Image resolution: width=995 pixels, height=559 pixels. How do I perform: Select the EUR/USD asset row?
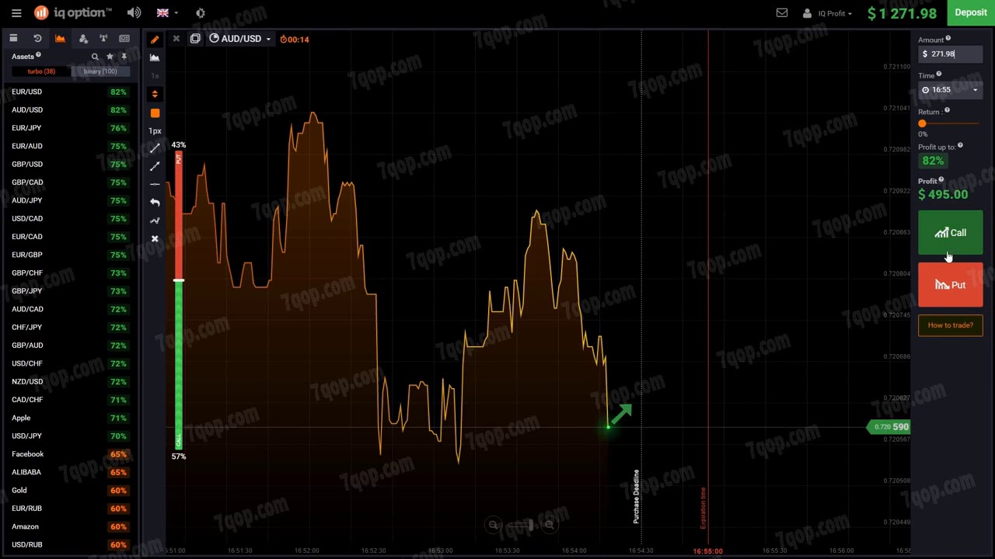coord(70,92)
